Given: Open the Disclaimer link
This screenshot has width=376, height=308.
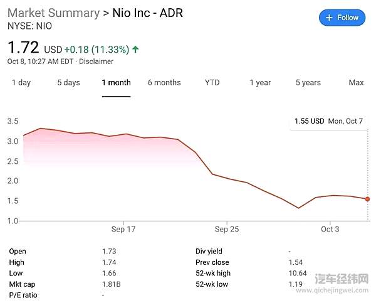Looking at the screenshot, I should pyautogui.click(x=98, y=61).
